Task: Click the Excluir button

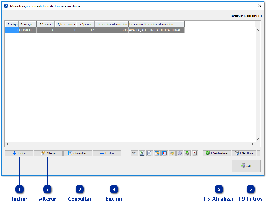Action: (x=107, y=153)
